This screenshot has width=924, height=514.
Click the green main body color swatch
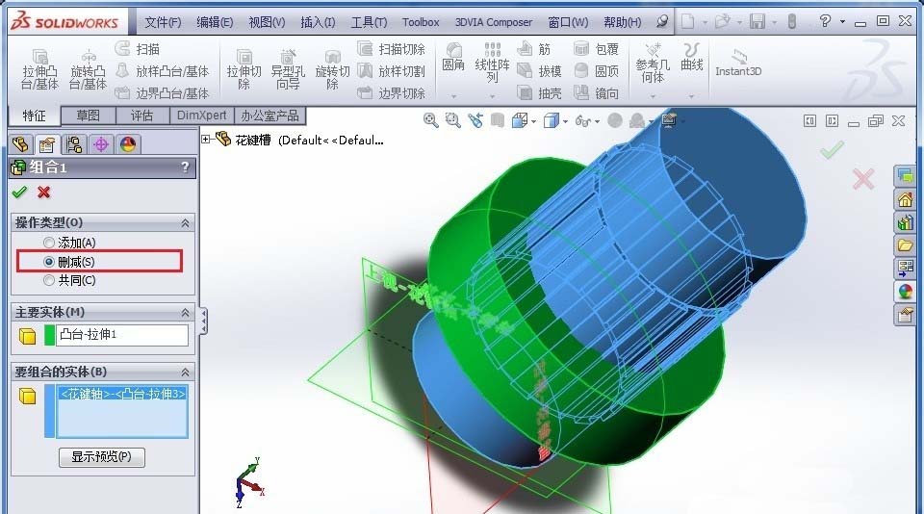pyautogui.click(x=49, y=335)
